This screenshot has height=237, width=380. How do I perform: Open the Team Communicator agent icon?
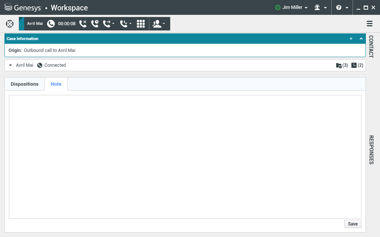[317, 7]
